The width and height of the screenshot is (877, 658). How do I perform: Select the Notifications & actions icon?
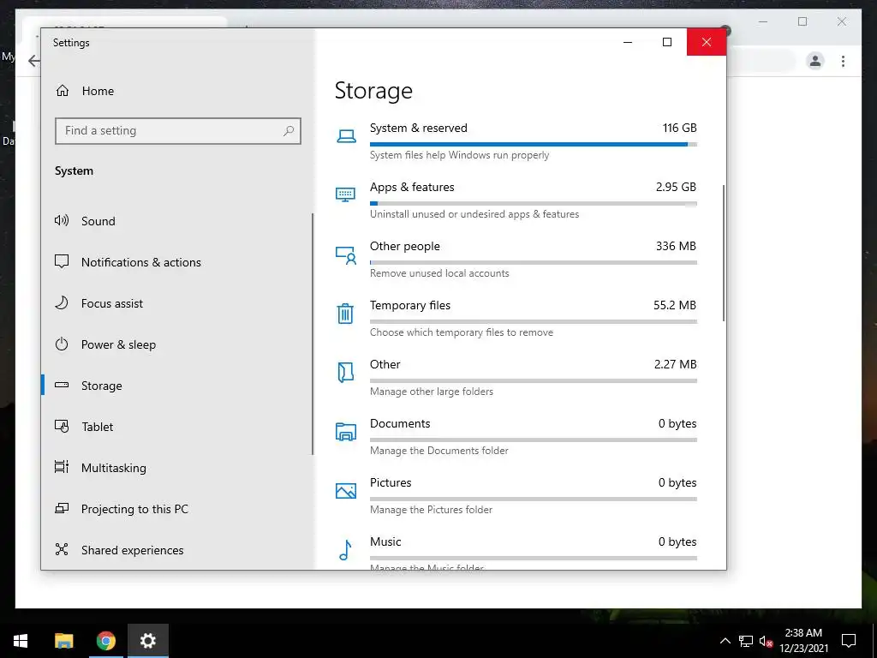click(62, 261)
